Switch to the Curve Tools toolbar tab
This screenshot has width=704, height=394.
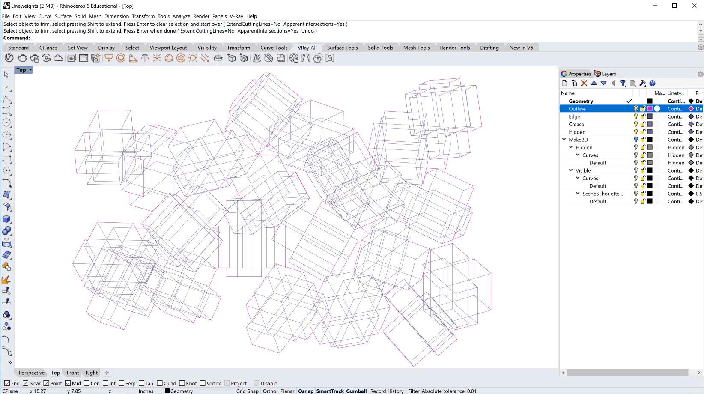point(274,48)
